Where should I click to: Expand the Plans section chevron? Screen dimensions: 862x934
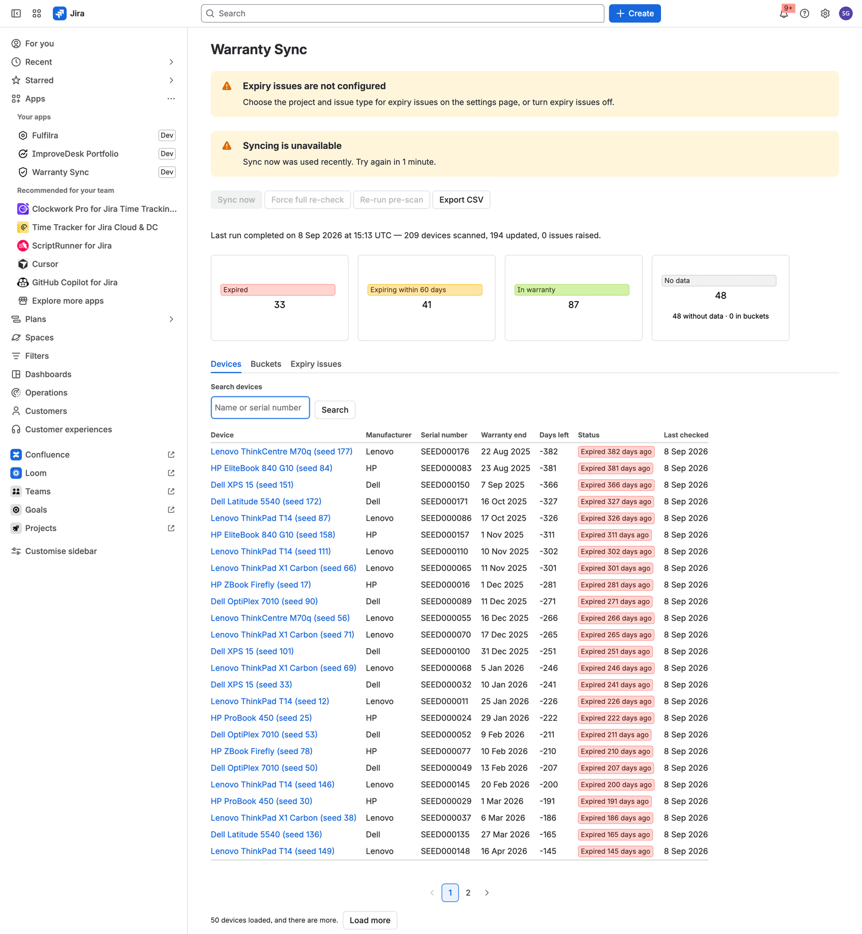(171, 319)
